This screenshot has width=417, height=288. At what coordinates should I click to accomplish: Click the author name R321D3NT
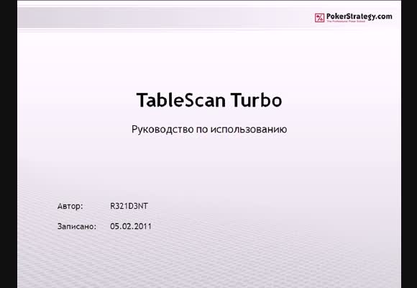(x=129, y=206)
